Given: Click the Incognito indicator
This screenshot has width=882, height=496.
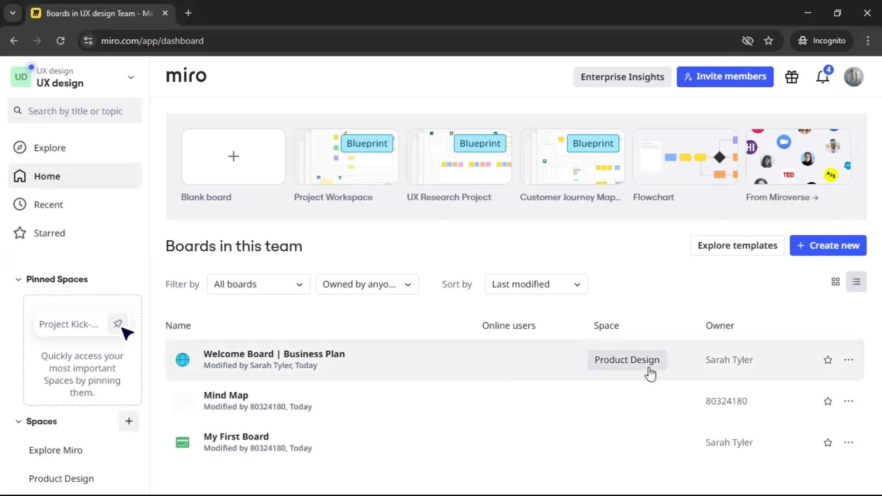Looking at the screenshot, I should (822, 41).
